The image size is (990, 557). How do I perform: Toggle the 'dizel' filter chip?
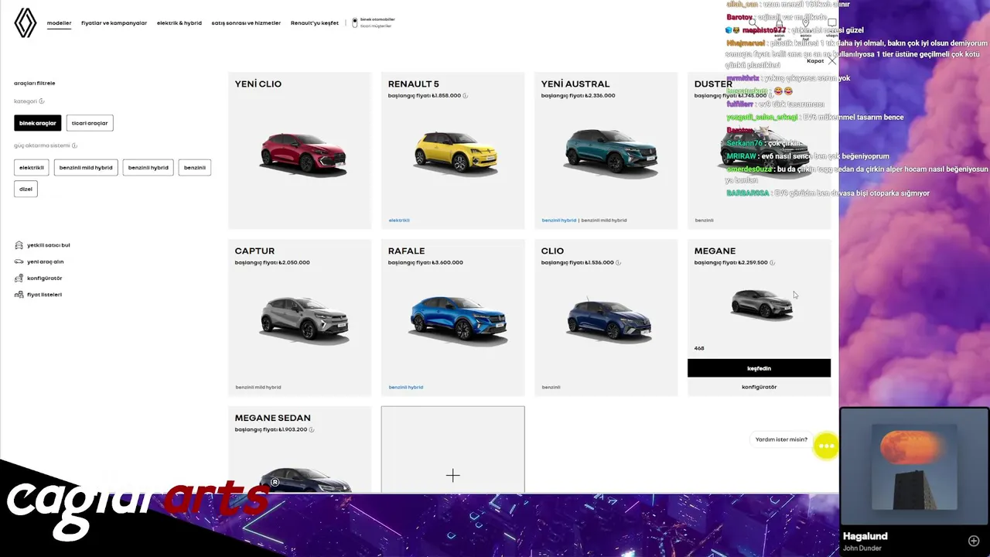[26, 189]
